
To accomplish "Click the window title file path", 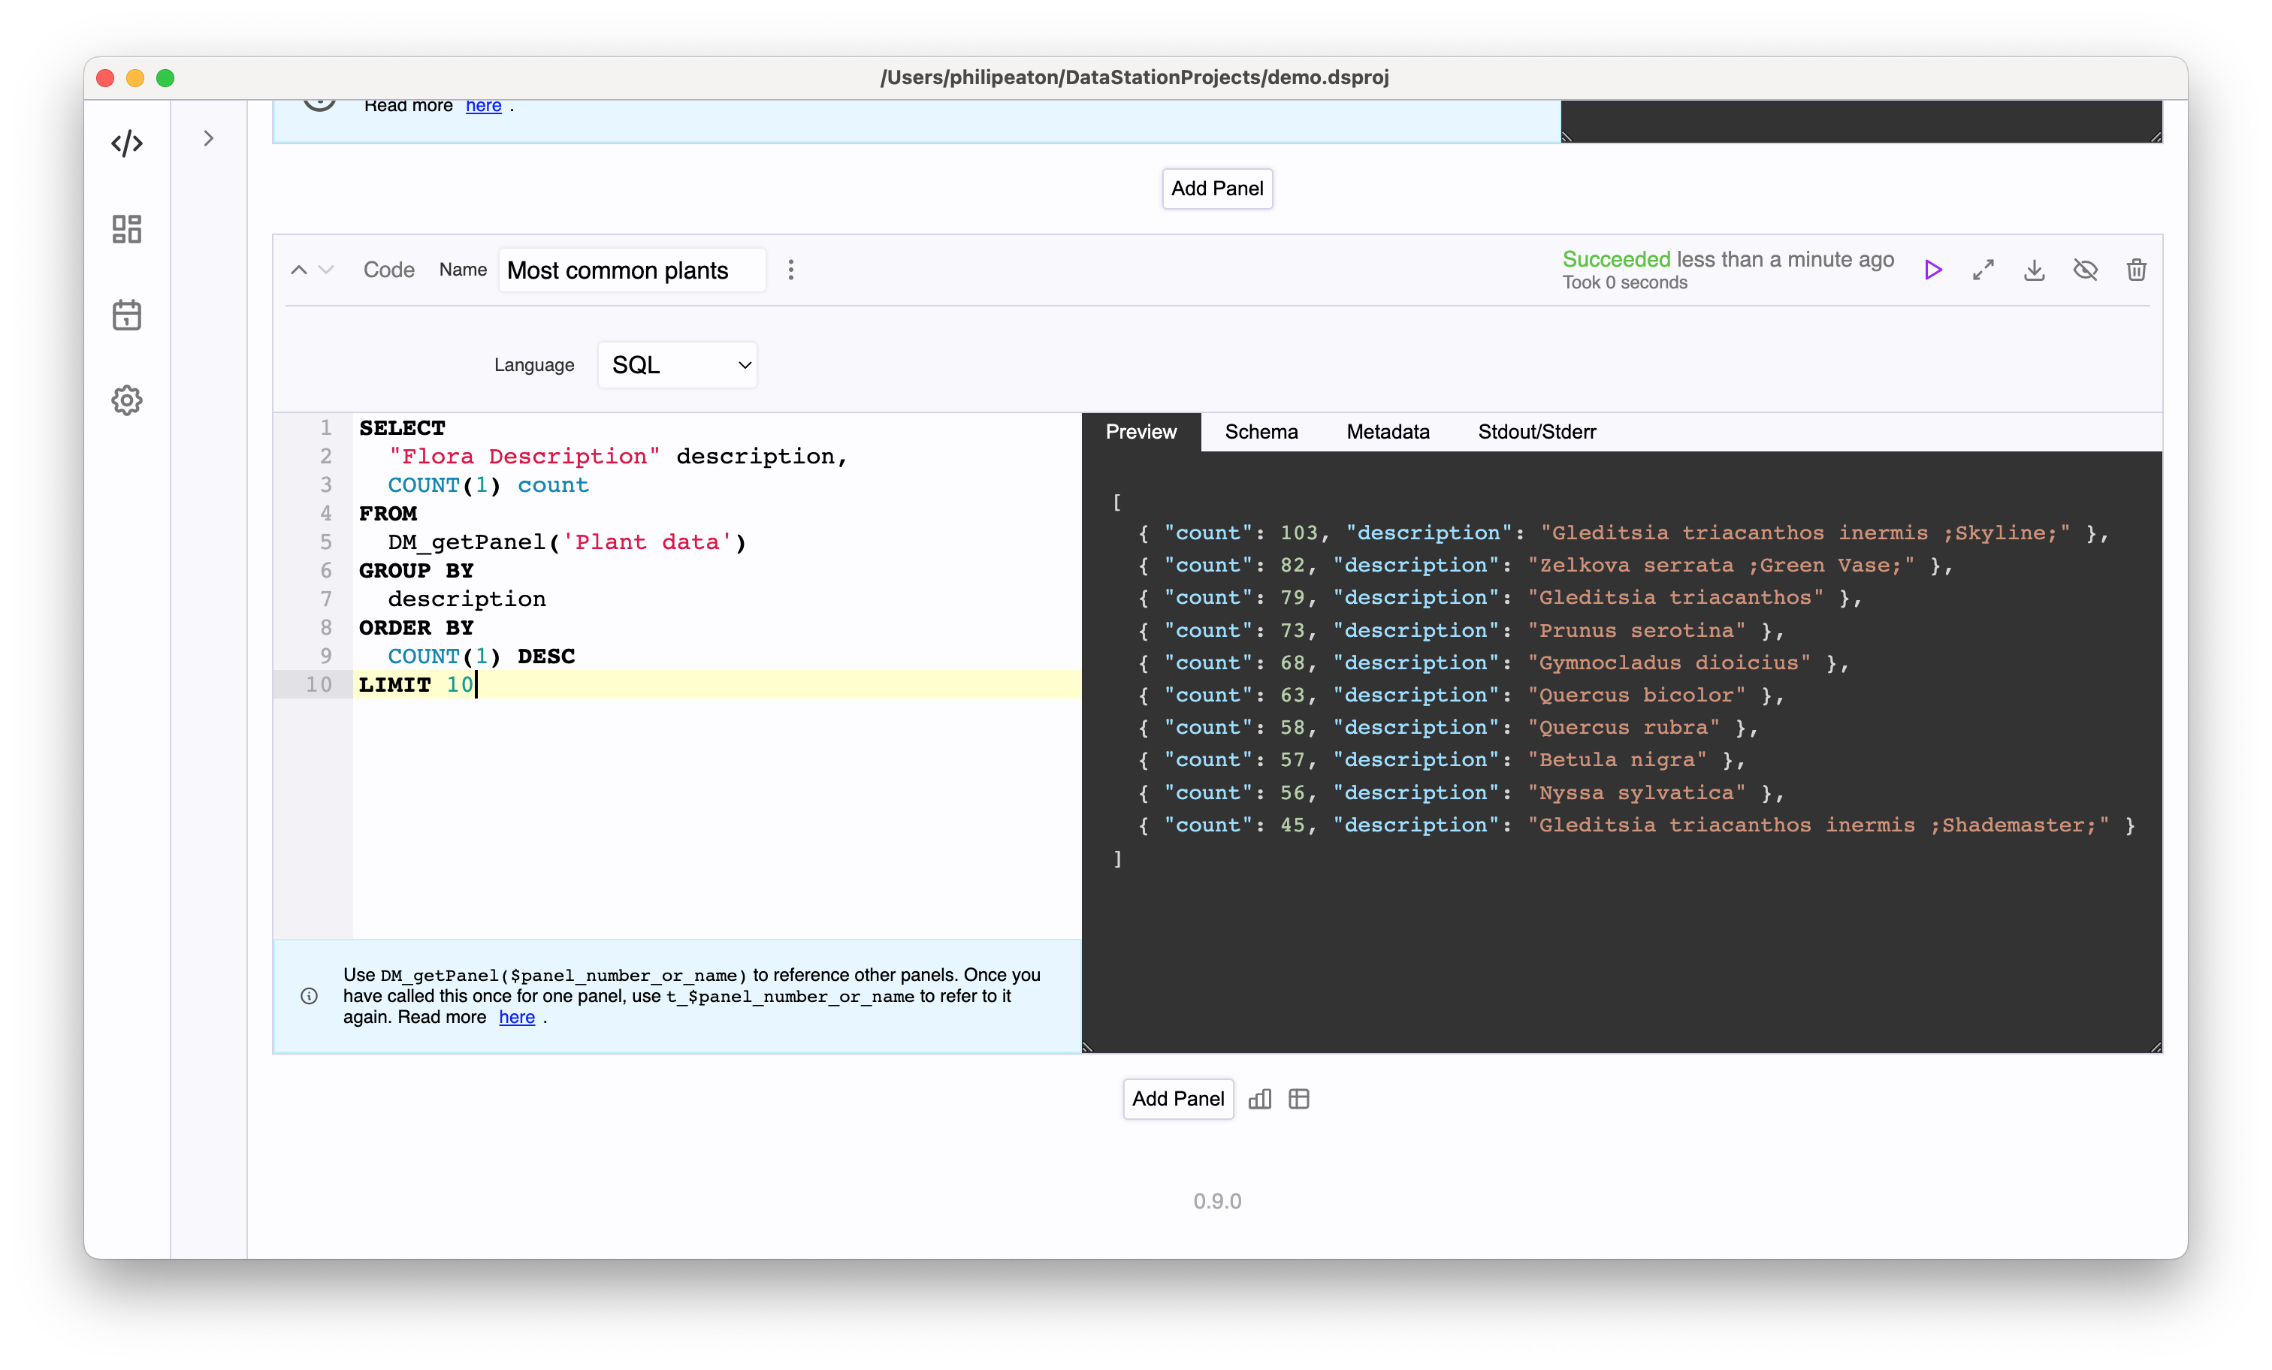I will click(x=1134, y=77).
